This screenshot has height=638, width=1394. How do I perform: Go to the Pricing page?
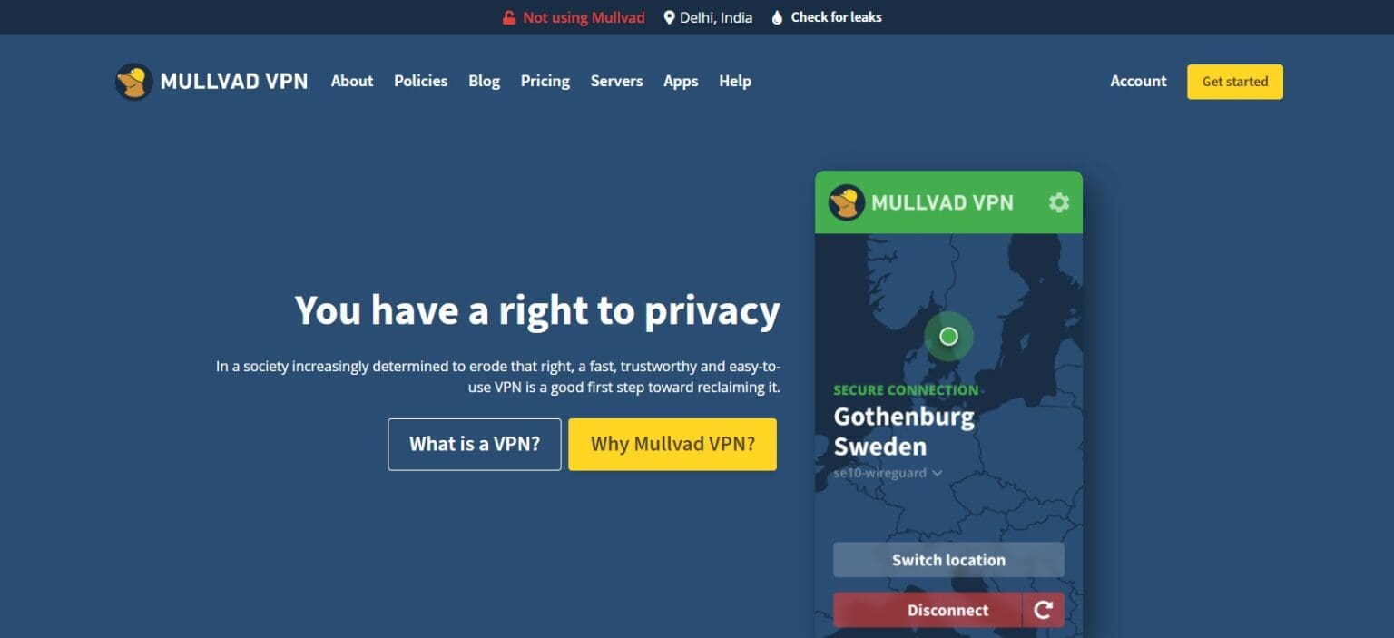point(545,81)
